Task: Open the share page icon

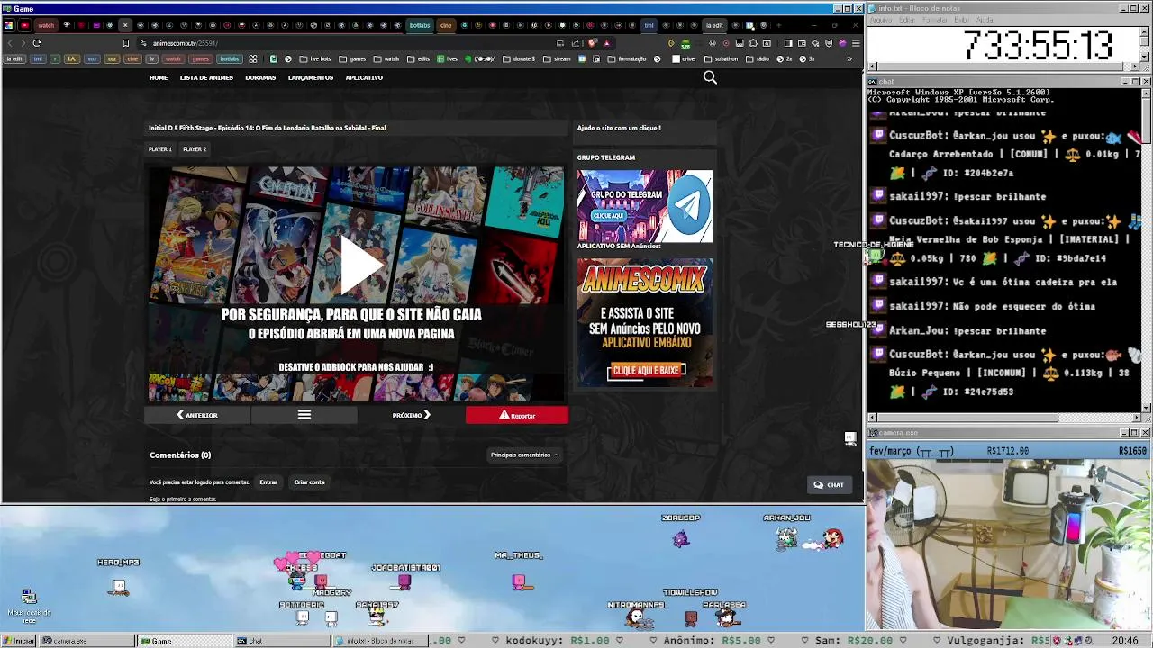Action: pos(576,42)
